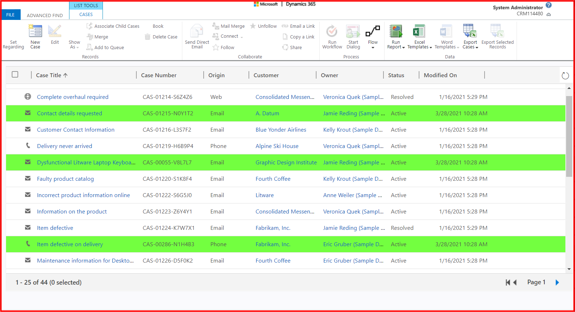Click Email a Link
The width and height of the screenshot is (575, 312).
(x=298, y=26)
